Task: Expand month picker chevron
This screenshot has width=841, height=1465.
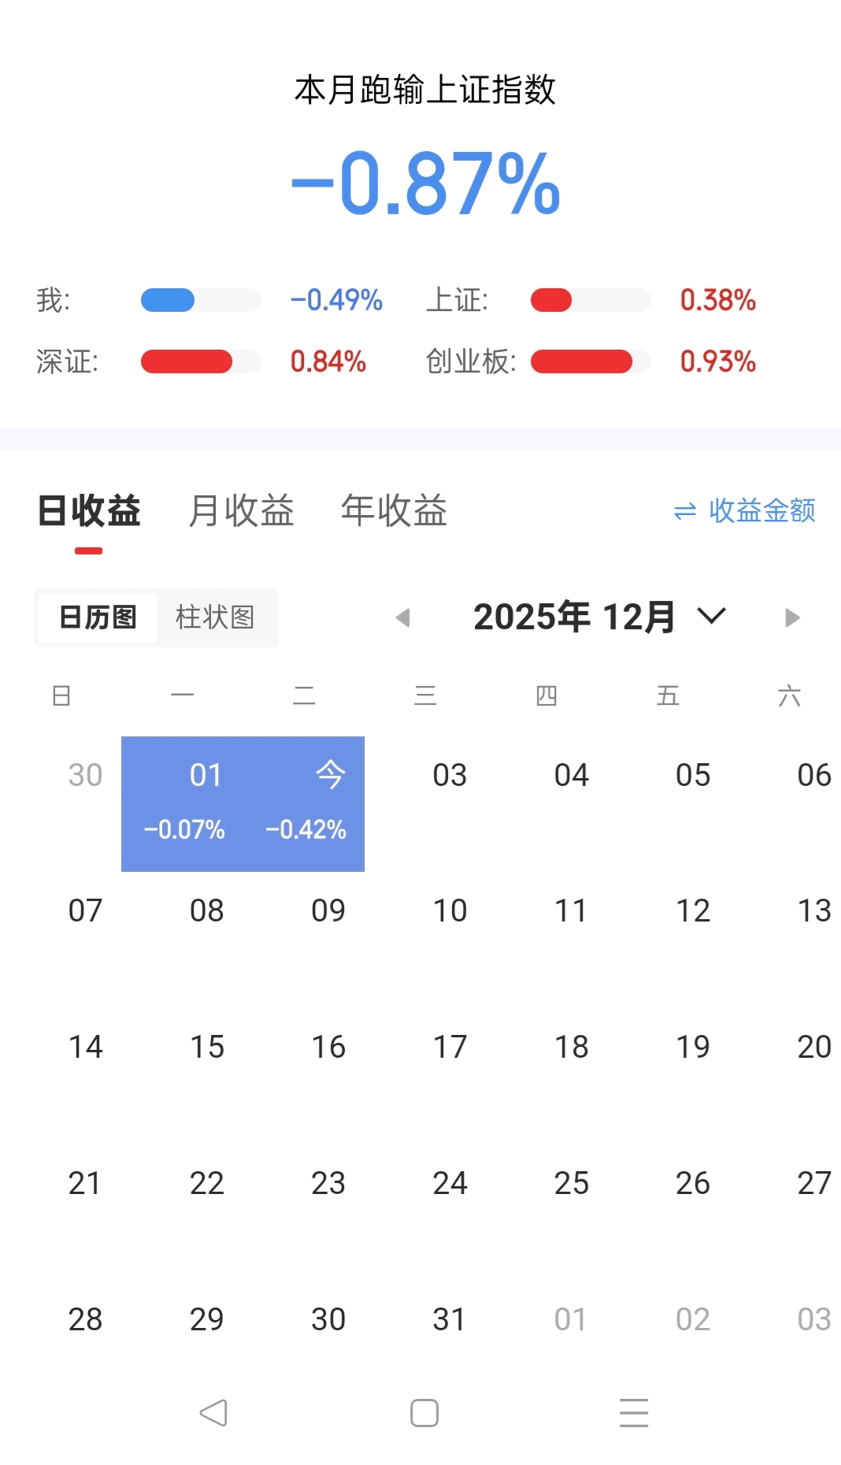Action: coord(712,616)
